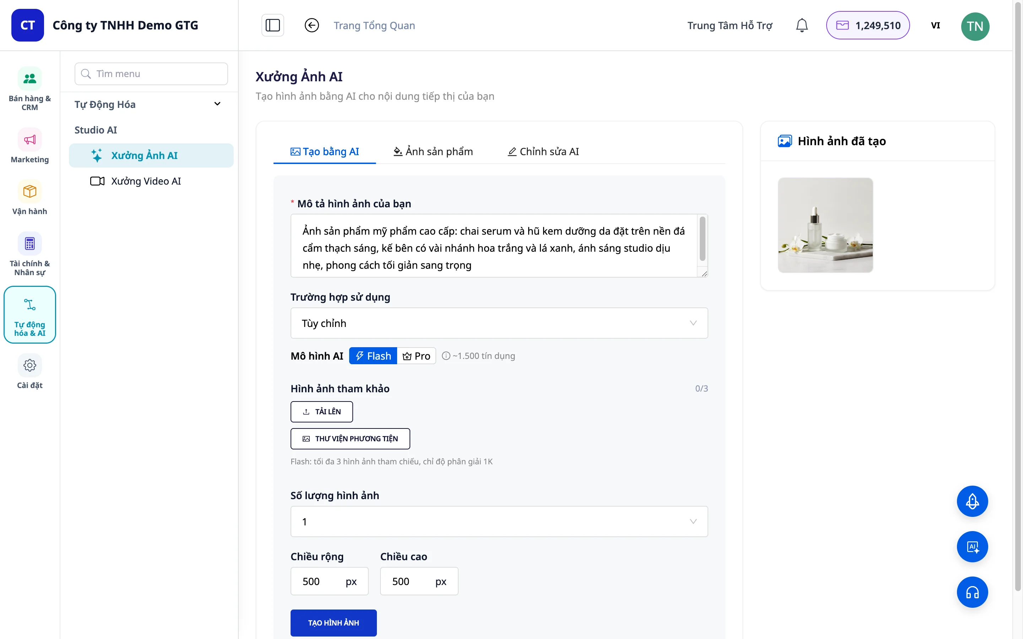The image size is (1023, 639).
Task: Click the THƯ VIỆN PHƯƠNG TIỆN button
Action: (x=350, y=438)
